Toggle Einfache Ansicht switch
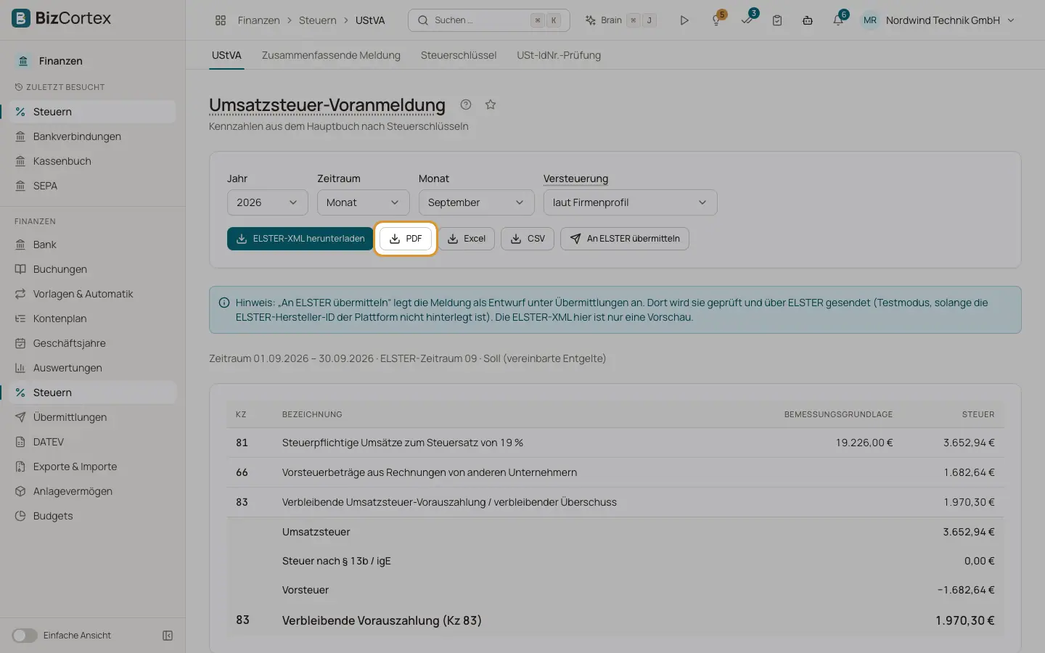Screen dimensions: 1045x653 coord(25,636)
